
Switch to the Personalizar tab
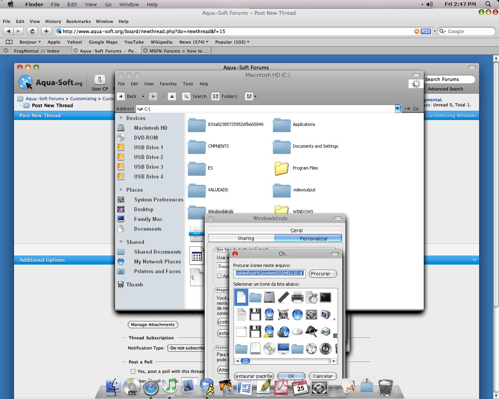tap(308, 238)
